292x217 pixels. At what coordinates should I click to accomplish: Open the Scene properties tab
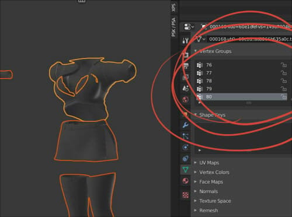(186, 88)
